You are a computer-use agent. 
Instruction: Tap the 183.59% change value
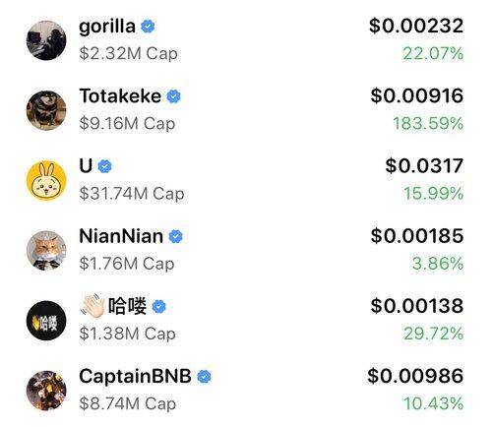428,123
